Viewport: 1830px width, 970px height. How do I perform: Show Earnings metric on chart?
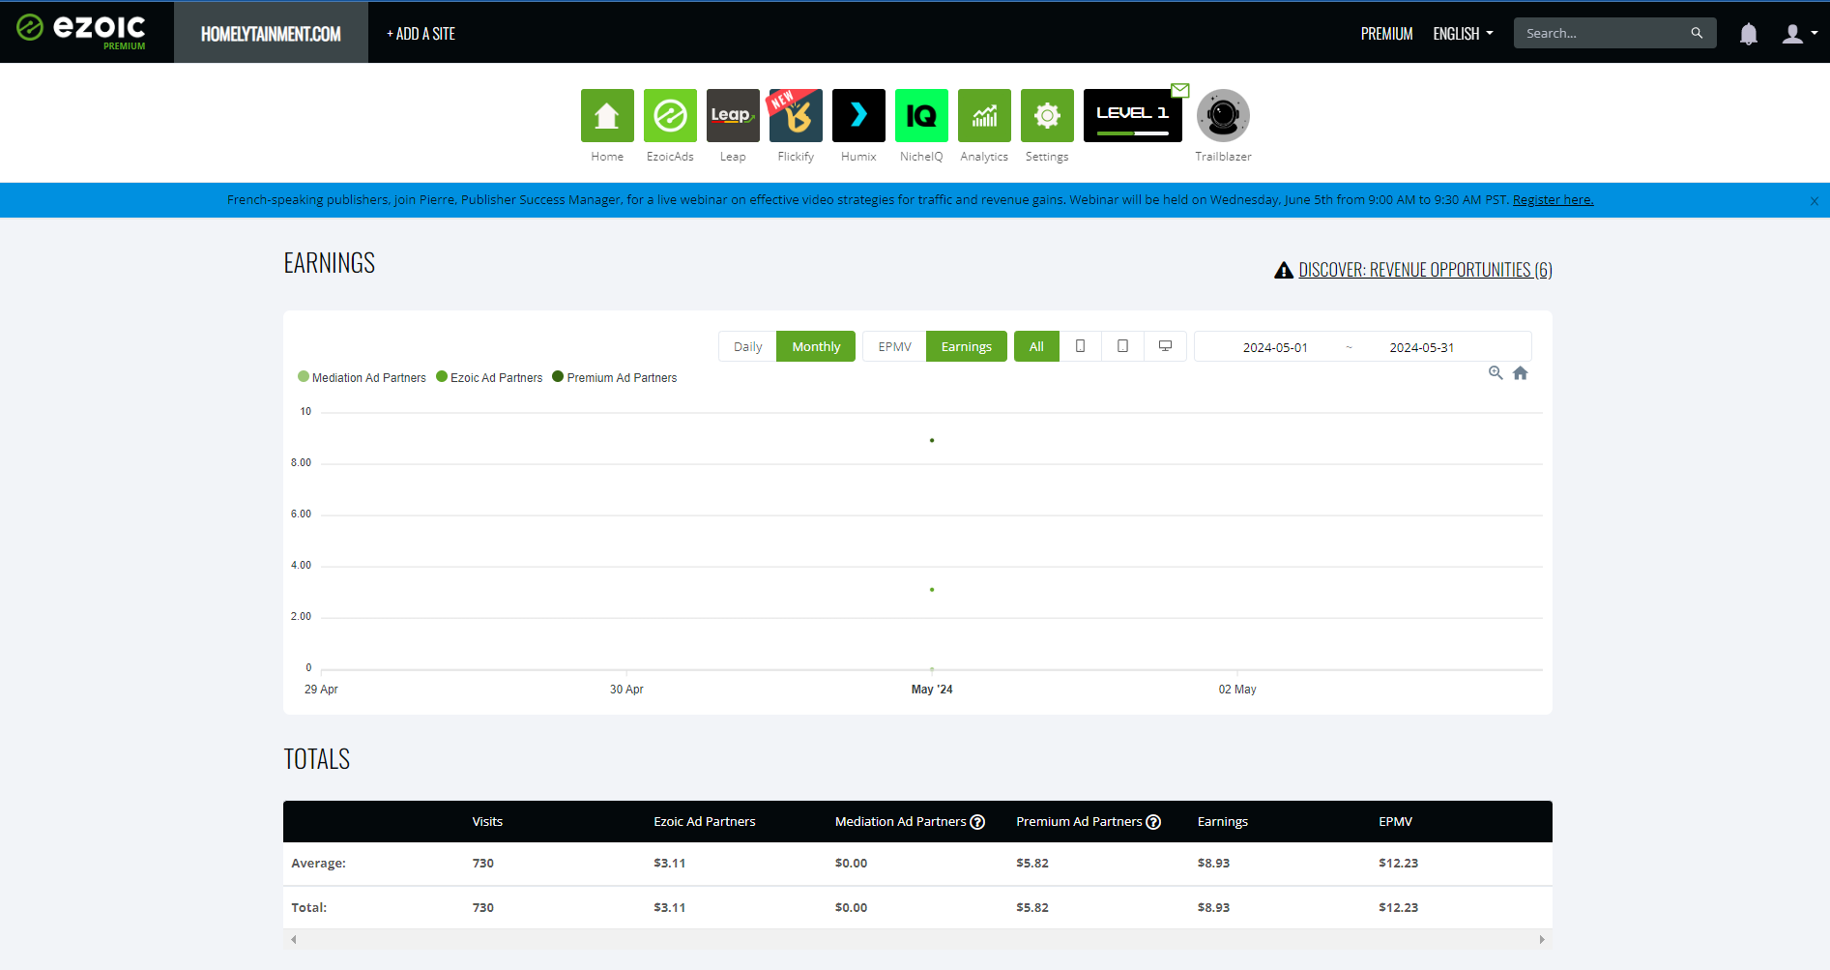[x=967, y=346]
